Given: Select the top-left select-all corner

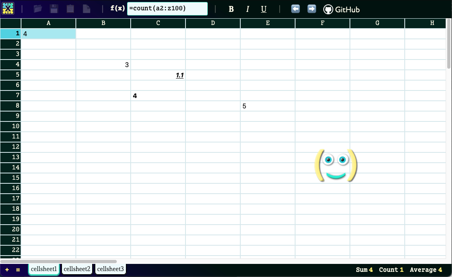Looking at the screenshot, I should (10, 23).
